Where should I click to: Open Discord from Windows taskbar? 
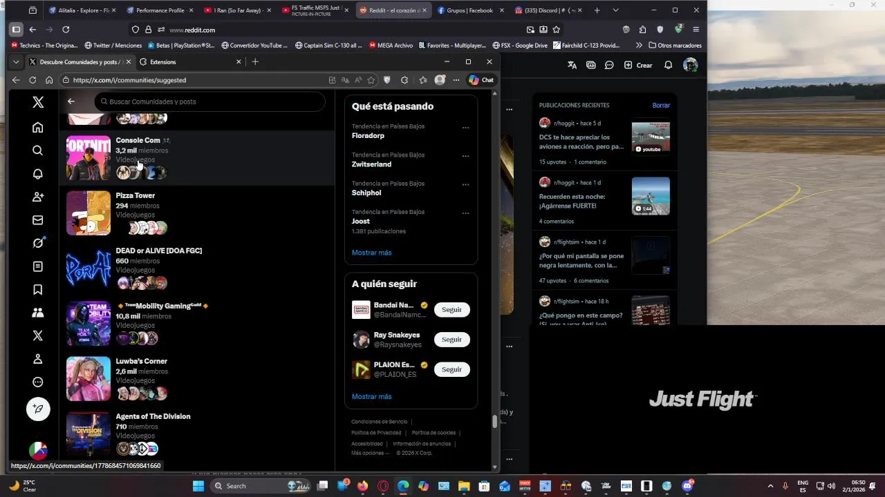tap(687, 485)
